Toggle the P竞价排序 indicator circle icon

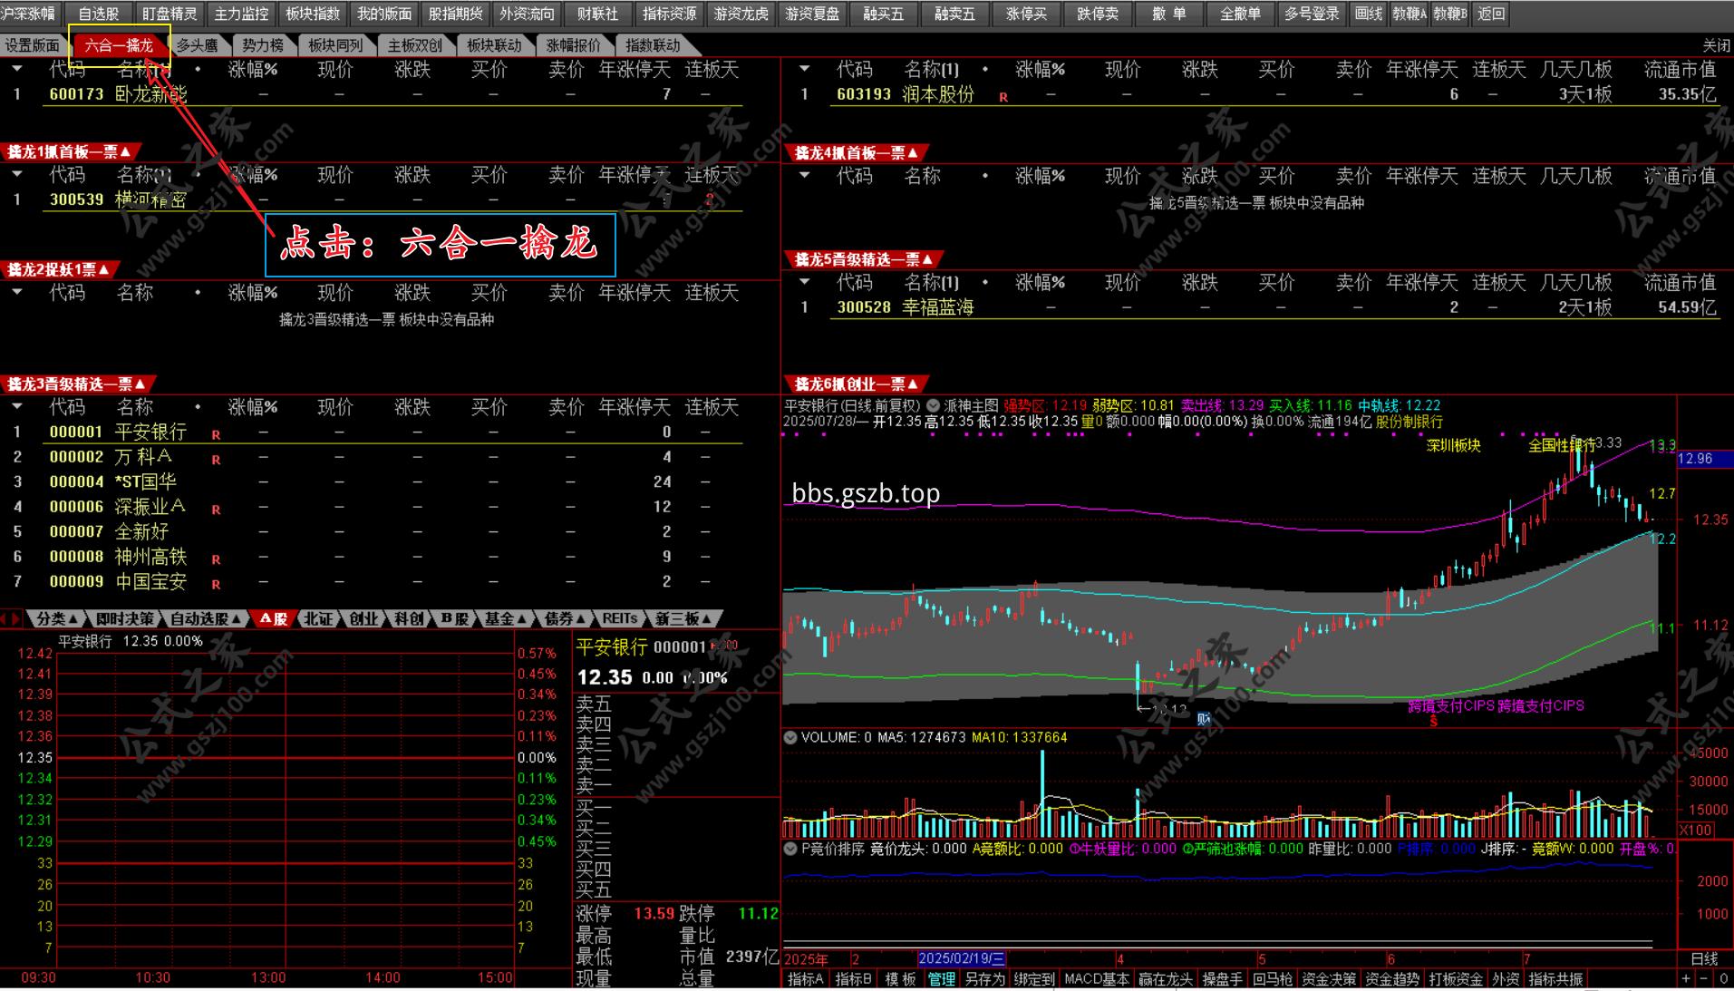[x=790, y=849]
